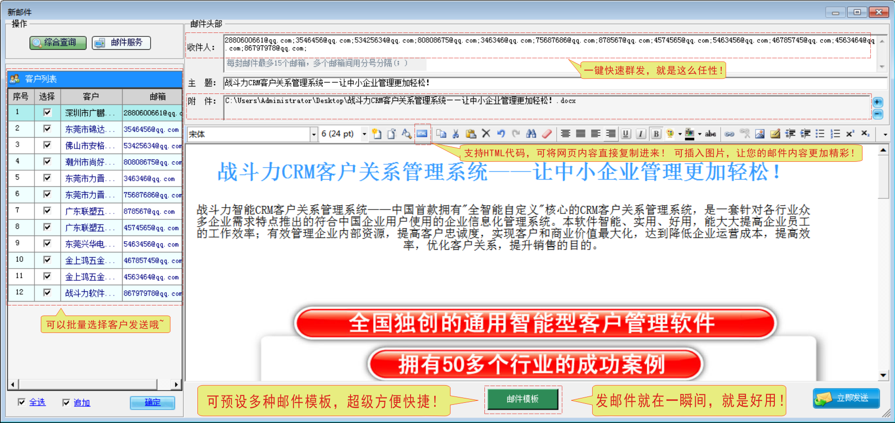This screenshot has height=423, width=895.
Task: Click the edit note pencil icon
Action: pyautogui.click(x=775, y=134)
